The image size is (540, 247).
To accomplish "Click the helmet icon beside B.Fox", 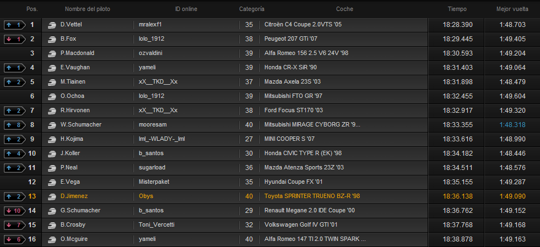I will coord(52,39).
